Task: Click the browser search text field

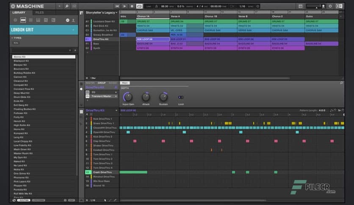Action: pos(41,50)
